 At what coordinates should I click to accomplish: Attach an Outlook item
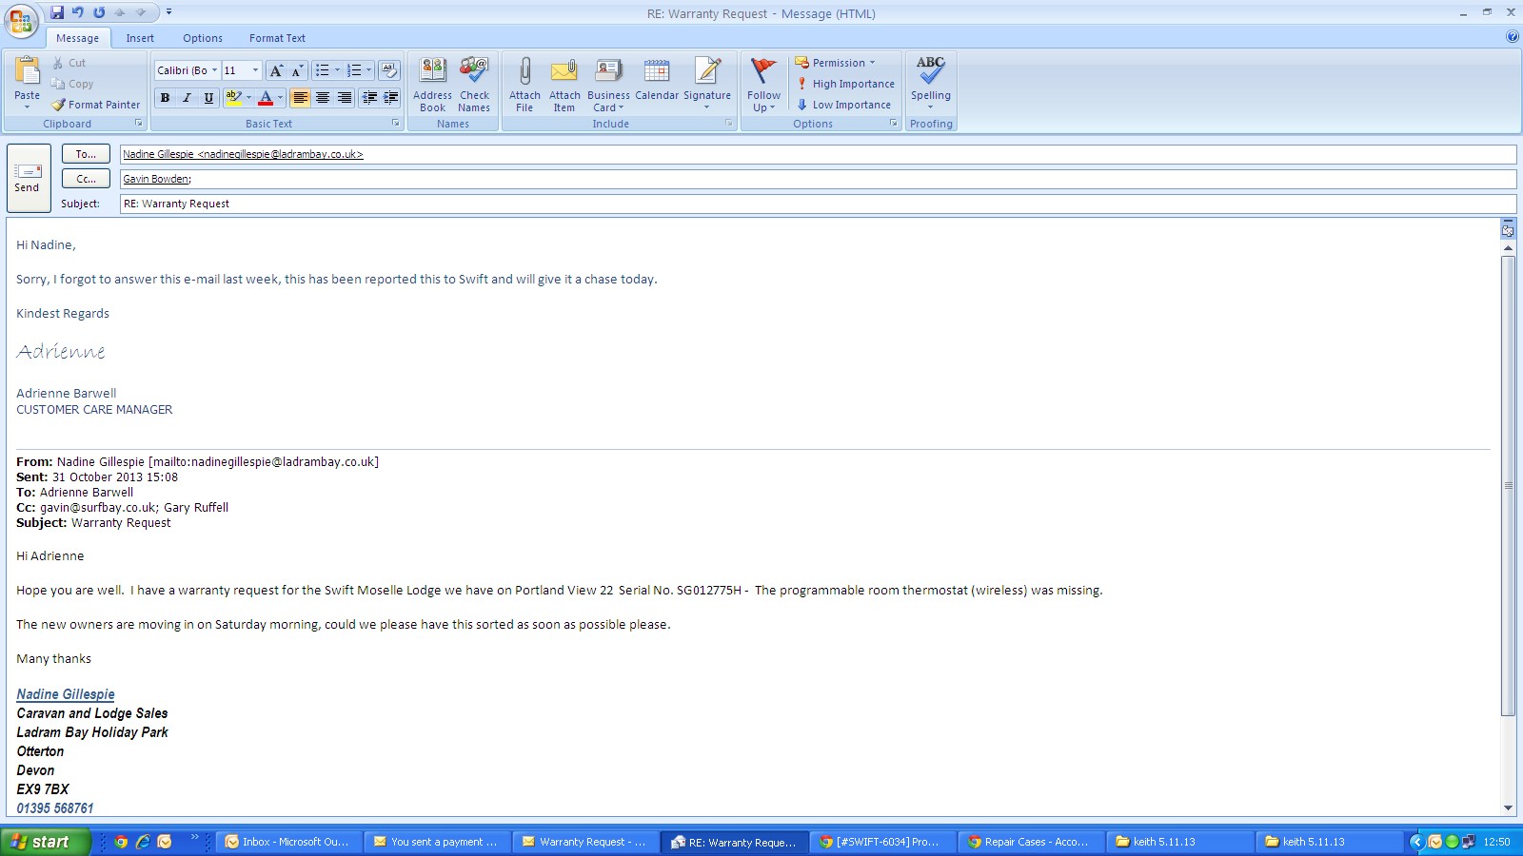564,85
